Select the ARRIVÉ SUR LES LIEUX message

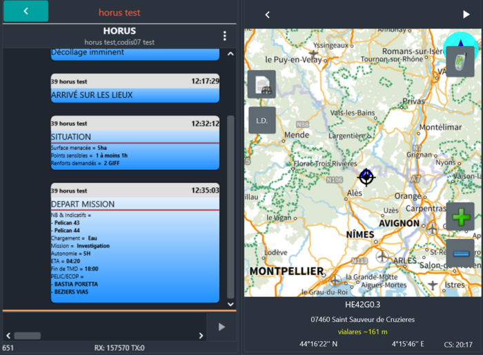(x=135, y=88)
